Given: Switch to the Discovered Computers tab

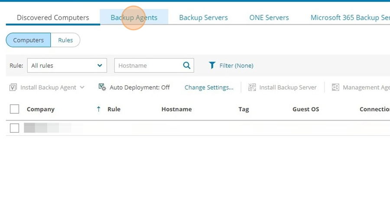Looking at the screenshot, I should [53, 17].
